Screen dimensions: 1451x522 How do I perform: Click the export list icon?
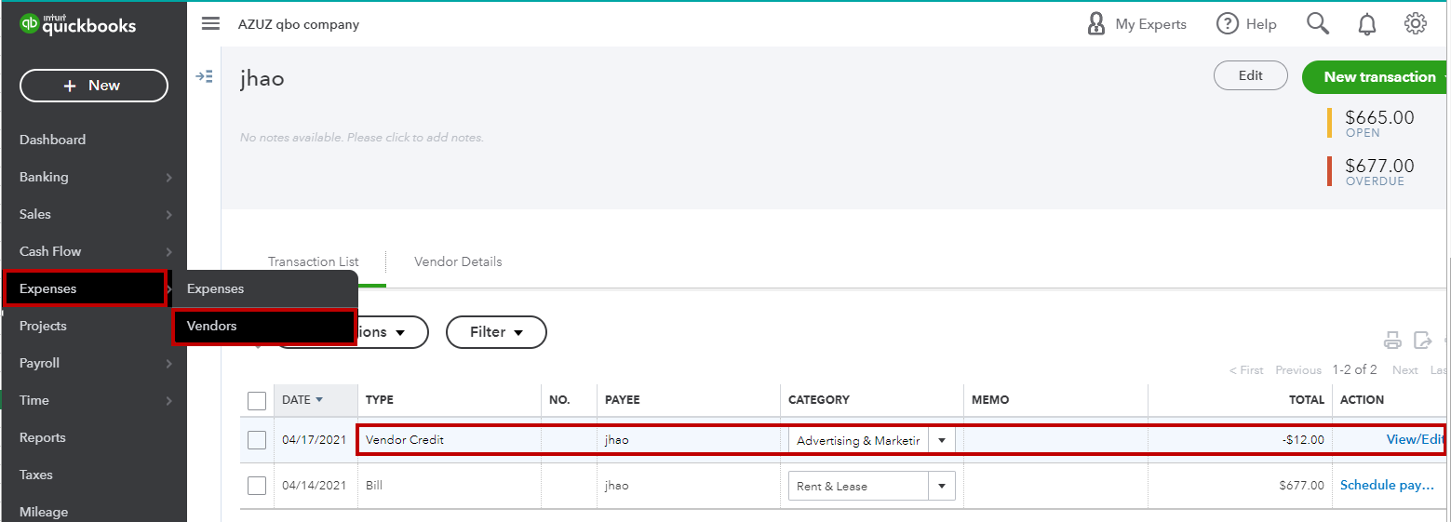coord(1422,341)
